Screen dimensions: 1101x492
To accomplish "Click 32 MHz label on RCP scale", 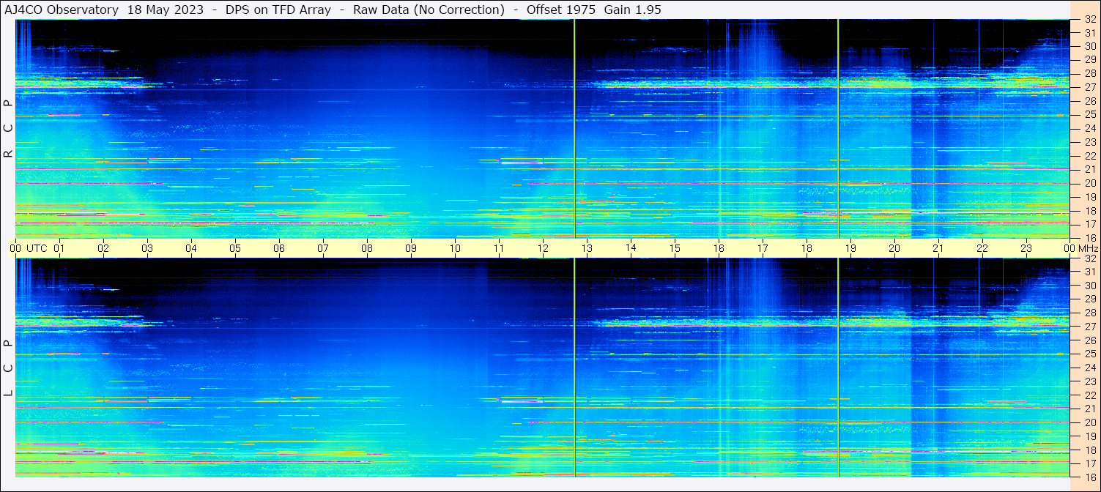I will 1089,20.
